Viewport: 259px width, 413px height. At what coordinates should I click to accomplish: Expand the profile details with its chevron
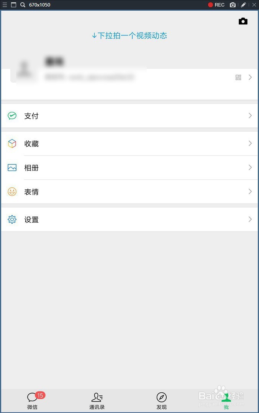click(x=251, y=77)
